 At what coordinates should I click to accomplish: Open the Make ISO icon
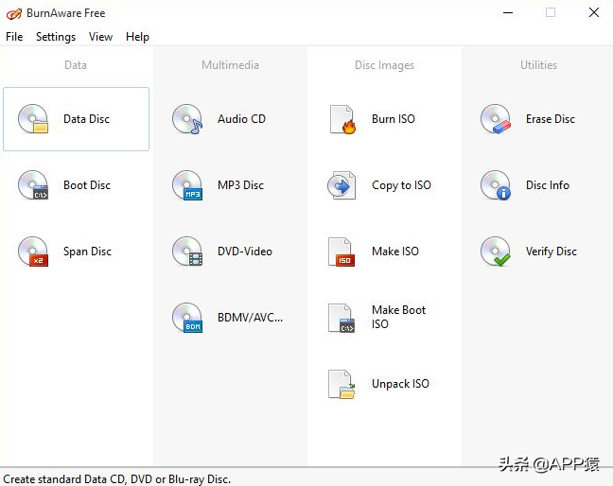pyautogui.click(x=342, y=252)
